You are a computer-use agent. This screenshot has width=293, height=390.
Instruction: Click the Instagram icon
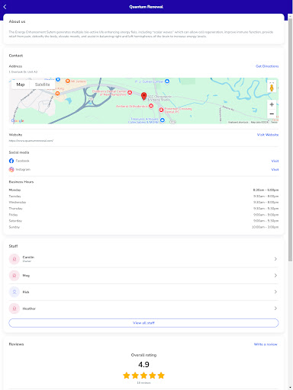pyautogui.click(x=11, y=169)
